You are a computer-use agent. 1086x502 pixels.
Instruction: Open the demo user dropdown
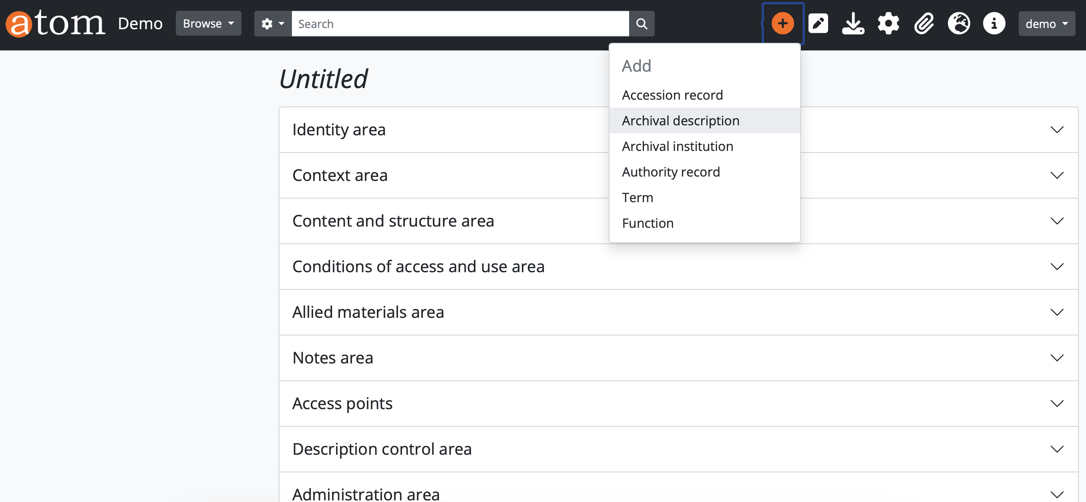1046,24
